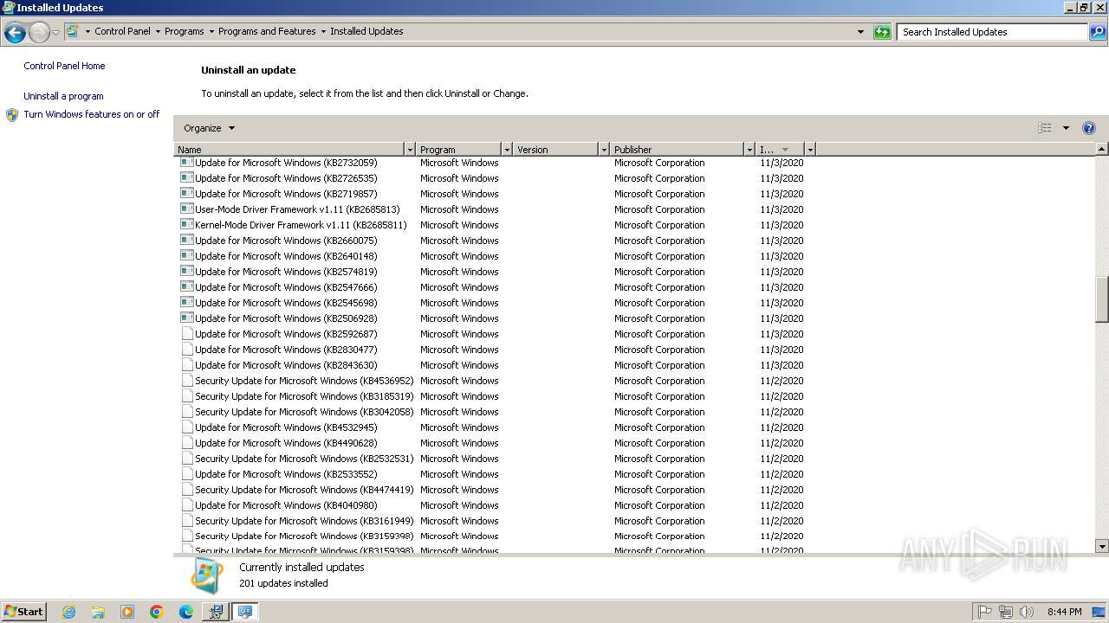1109x623 pixels.
Task: Select Update for Microsoft Windows (KB2732059)
Action: coord(286,163)
